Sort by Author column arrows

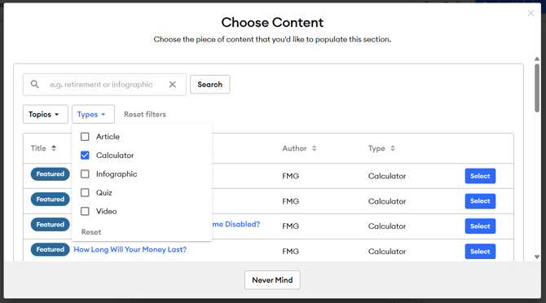314,148
